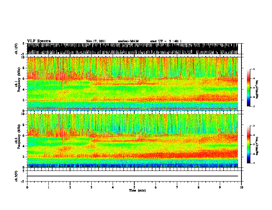Click the "VLF Spectra" title text
This screenshot has height=210, width=272.
(39, 41)
